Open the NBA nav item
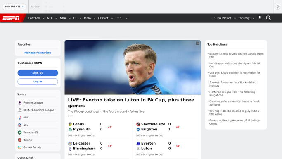The width and height of the screenshot is (282, 159). point(63,18)
